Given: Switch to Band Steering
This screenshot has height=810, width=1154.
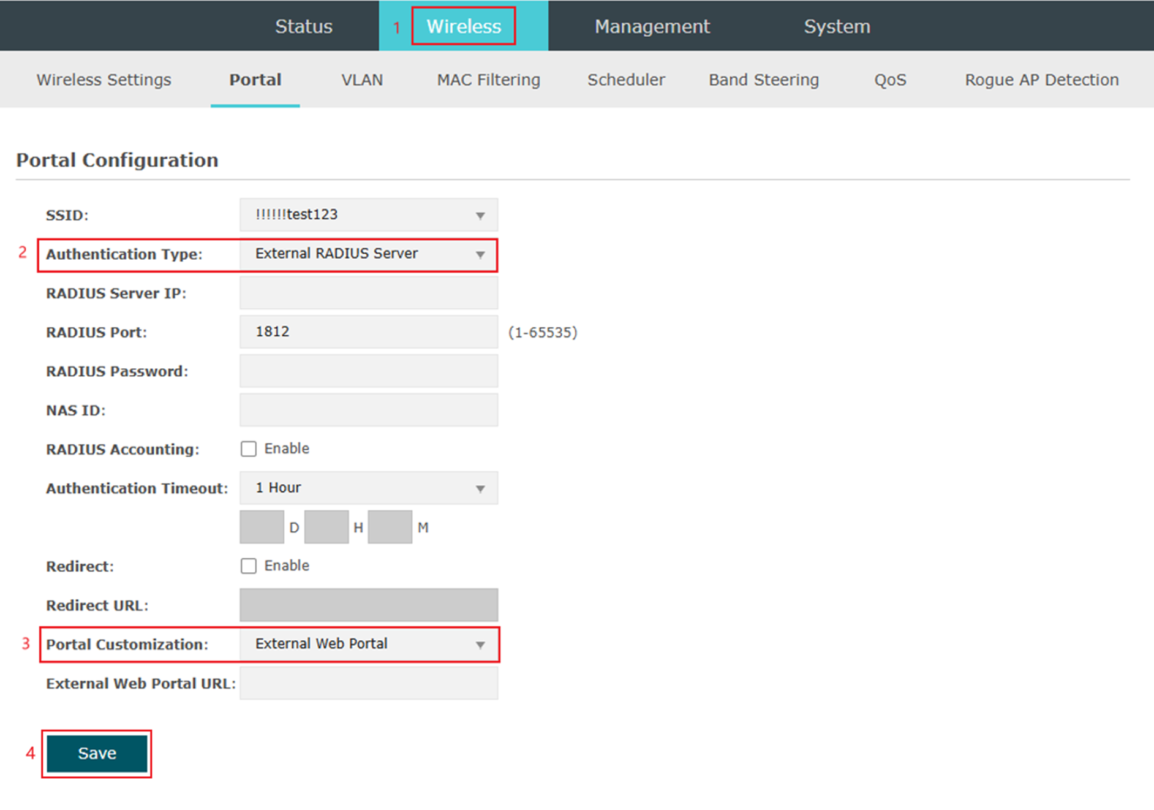Looking at the screenshot, I should (x=763, y=80).
